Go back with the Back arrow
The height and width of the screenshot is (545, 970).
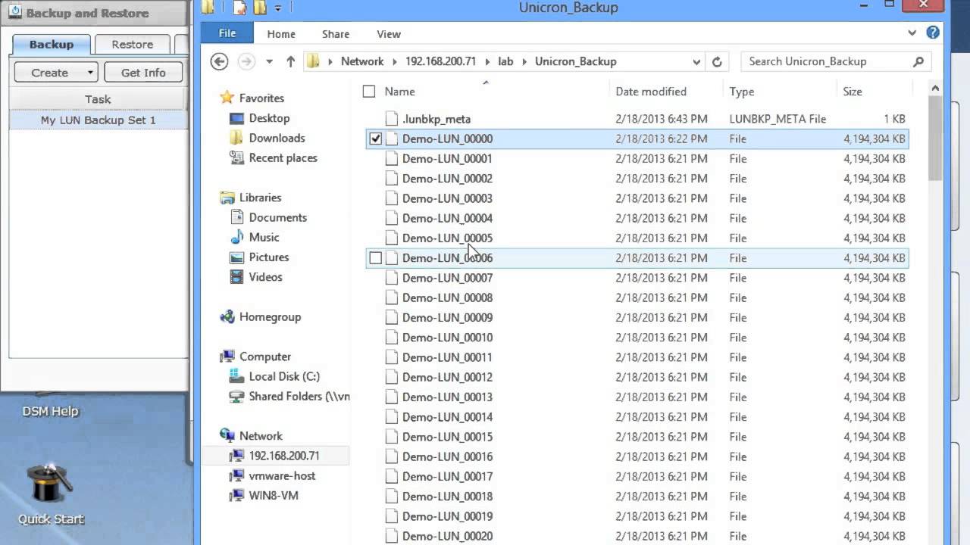(x=219, y=62)
